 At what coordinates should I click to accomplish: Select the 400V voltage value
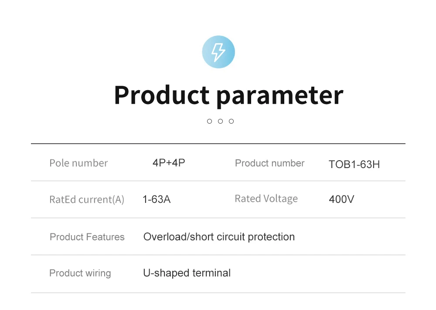click(x=341, y=199)
